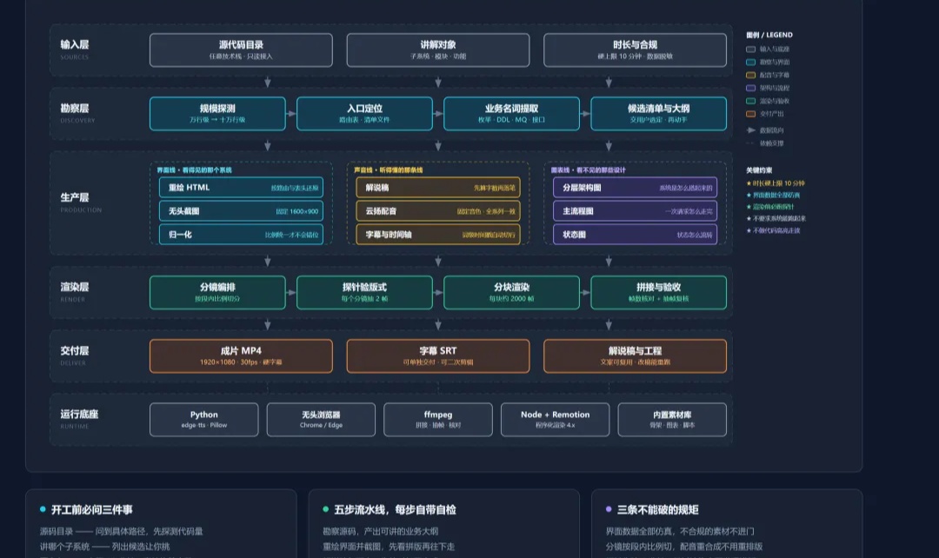Select the 分层架构图 row
The width and height of the screenshot is (939, 558).
636,188
